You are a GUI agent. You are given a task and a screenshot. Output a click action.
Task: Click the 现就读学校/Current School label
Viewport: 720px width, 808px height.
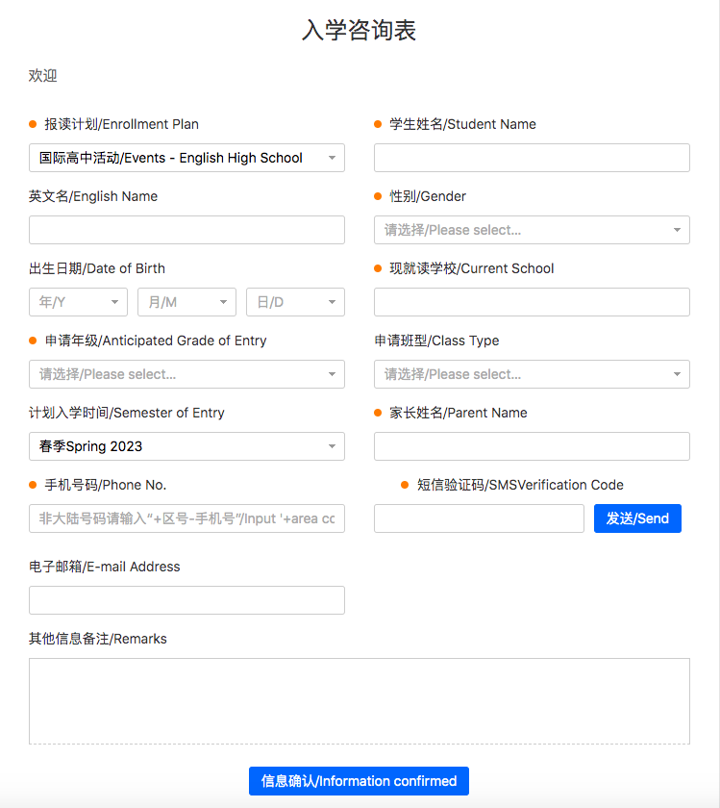(472, 268)
